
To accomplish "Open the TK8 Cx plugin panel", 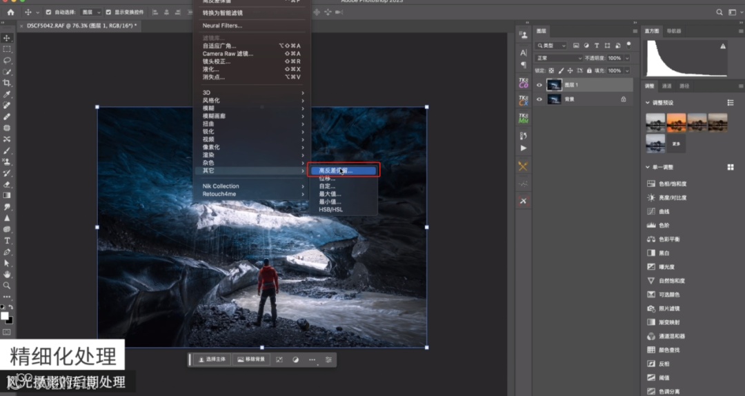I will 523,100.
